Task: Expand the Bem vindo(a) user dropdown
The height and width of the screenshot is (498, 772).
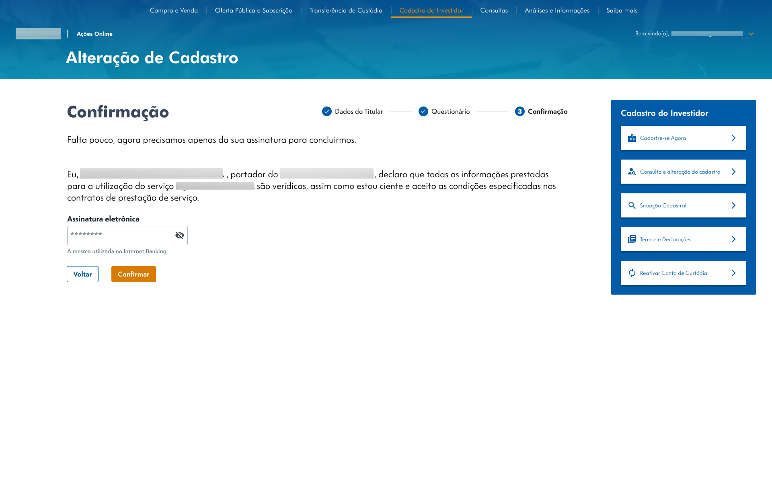Action: 751,34
